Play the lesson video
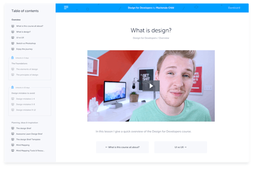This screenshot has width=253, height=170. tap(151, 86)
